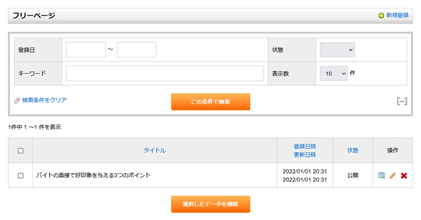Click the green plus New Registration icon

(x=381, y=16)
